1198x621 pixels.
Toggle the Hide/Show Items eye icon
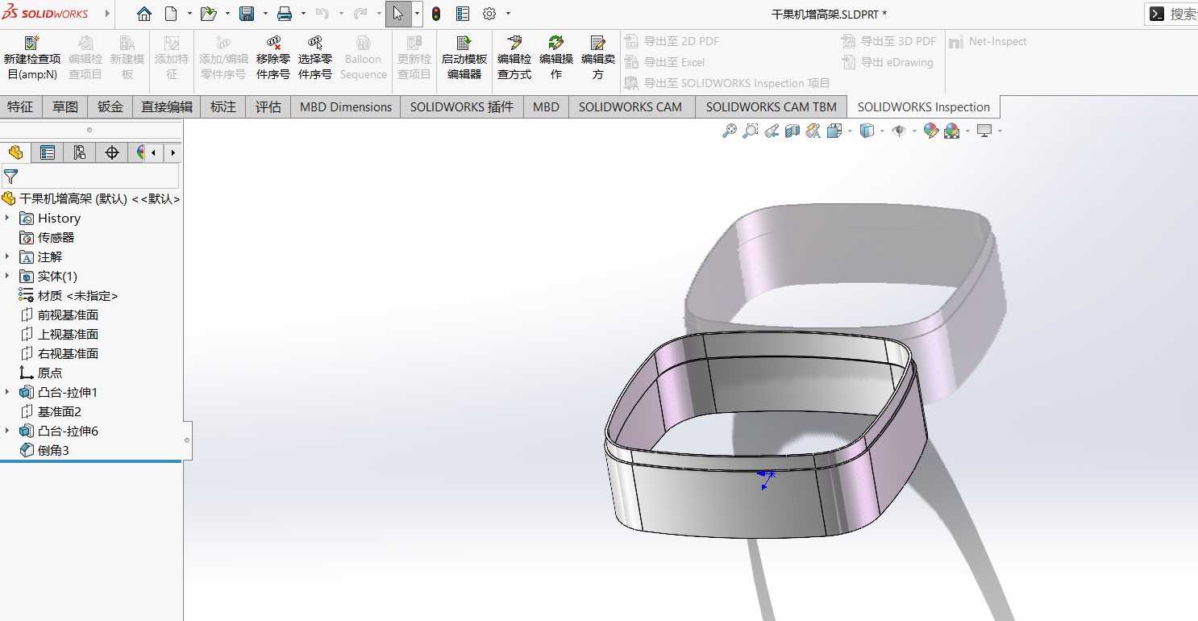(899, 131)
